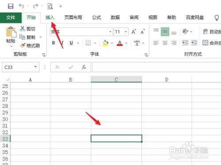Open the 审阅 tab
The image size is (221, 165).
pyautogui.click(x=134, y=18)
